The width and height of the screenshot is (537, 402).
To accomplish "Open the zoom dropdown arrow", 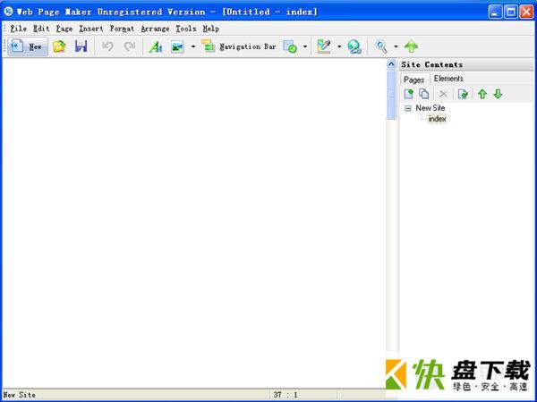I will click(x=396, y=46).
